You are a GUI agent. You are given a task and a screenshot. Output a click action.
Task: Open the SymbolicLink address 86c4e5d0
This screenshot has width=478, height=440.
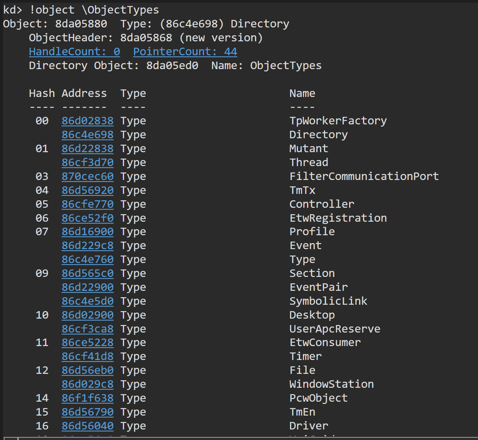click(x=88, y=301)
